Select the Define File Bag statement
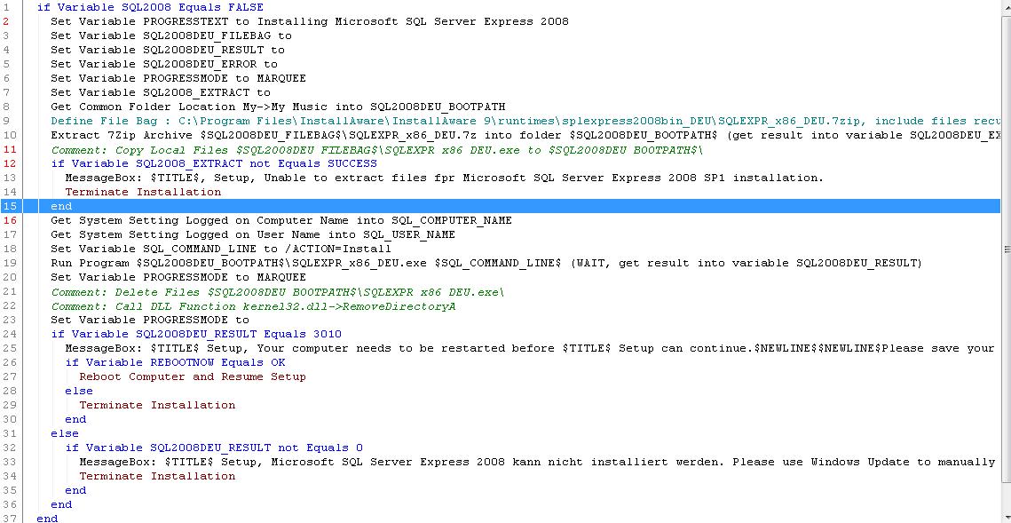Image resolution: width=1011 pixels, height=523 pixels. [525, 121]
